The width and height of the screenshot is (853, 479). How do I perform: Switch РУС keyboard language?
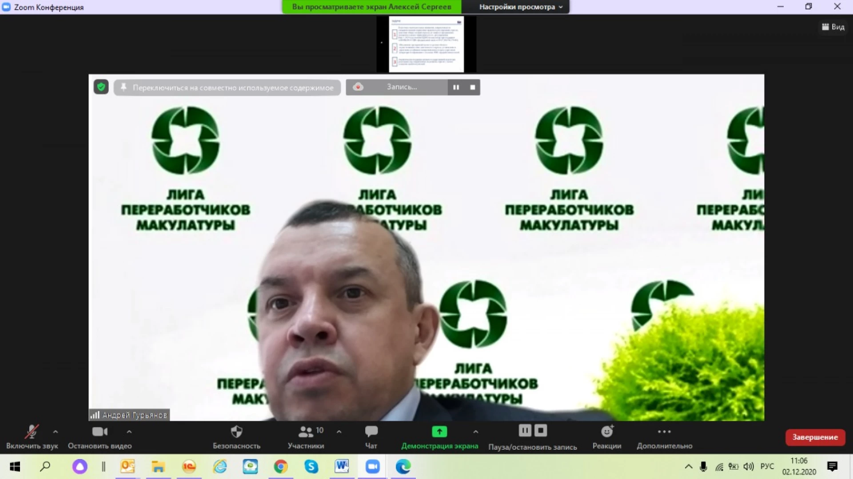tap(767, 467)
